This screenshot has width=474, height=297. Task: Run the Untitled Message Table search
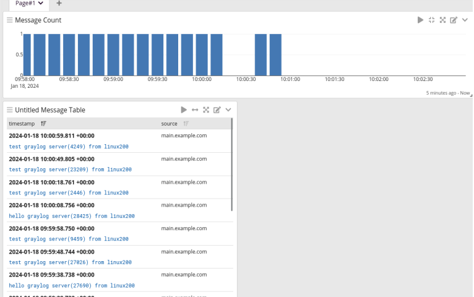(184, 110)
